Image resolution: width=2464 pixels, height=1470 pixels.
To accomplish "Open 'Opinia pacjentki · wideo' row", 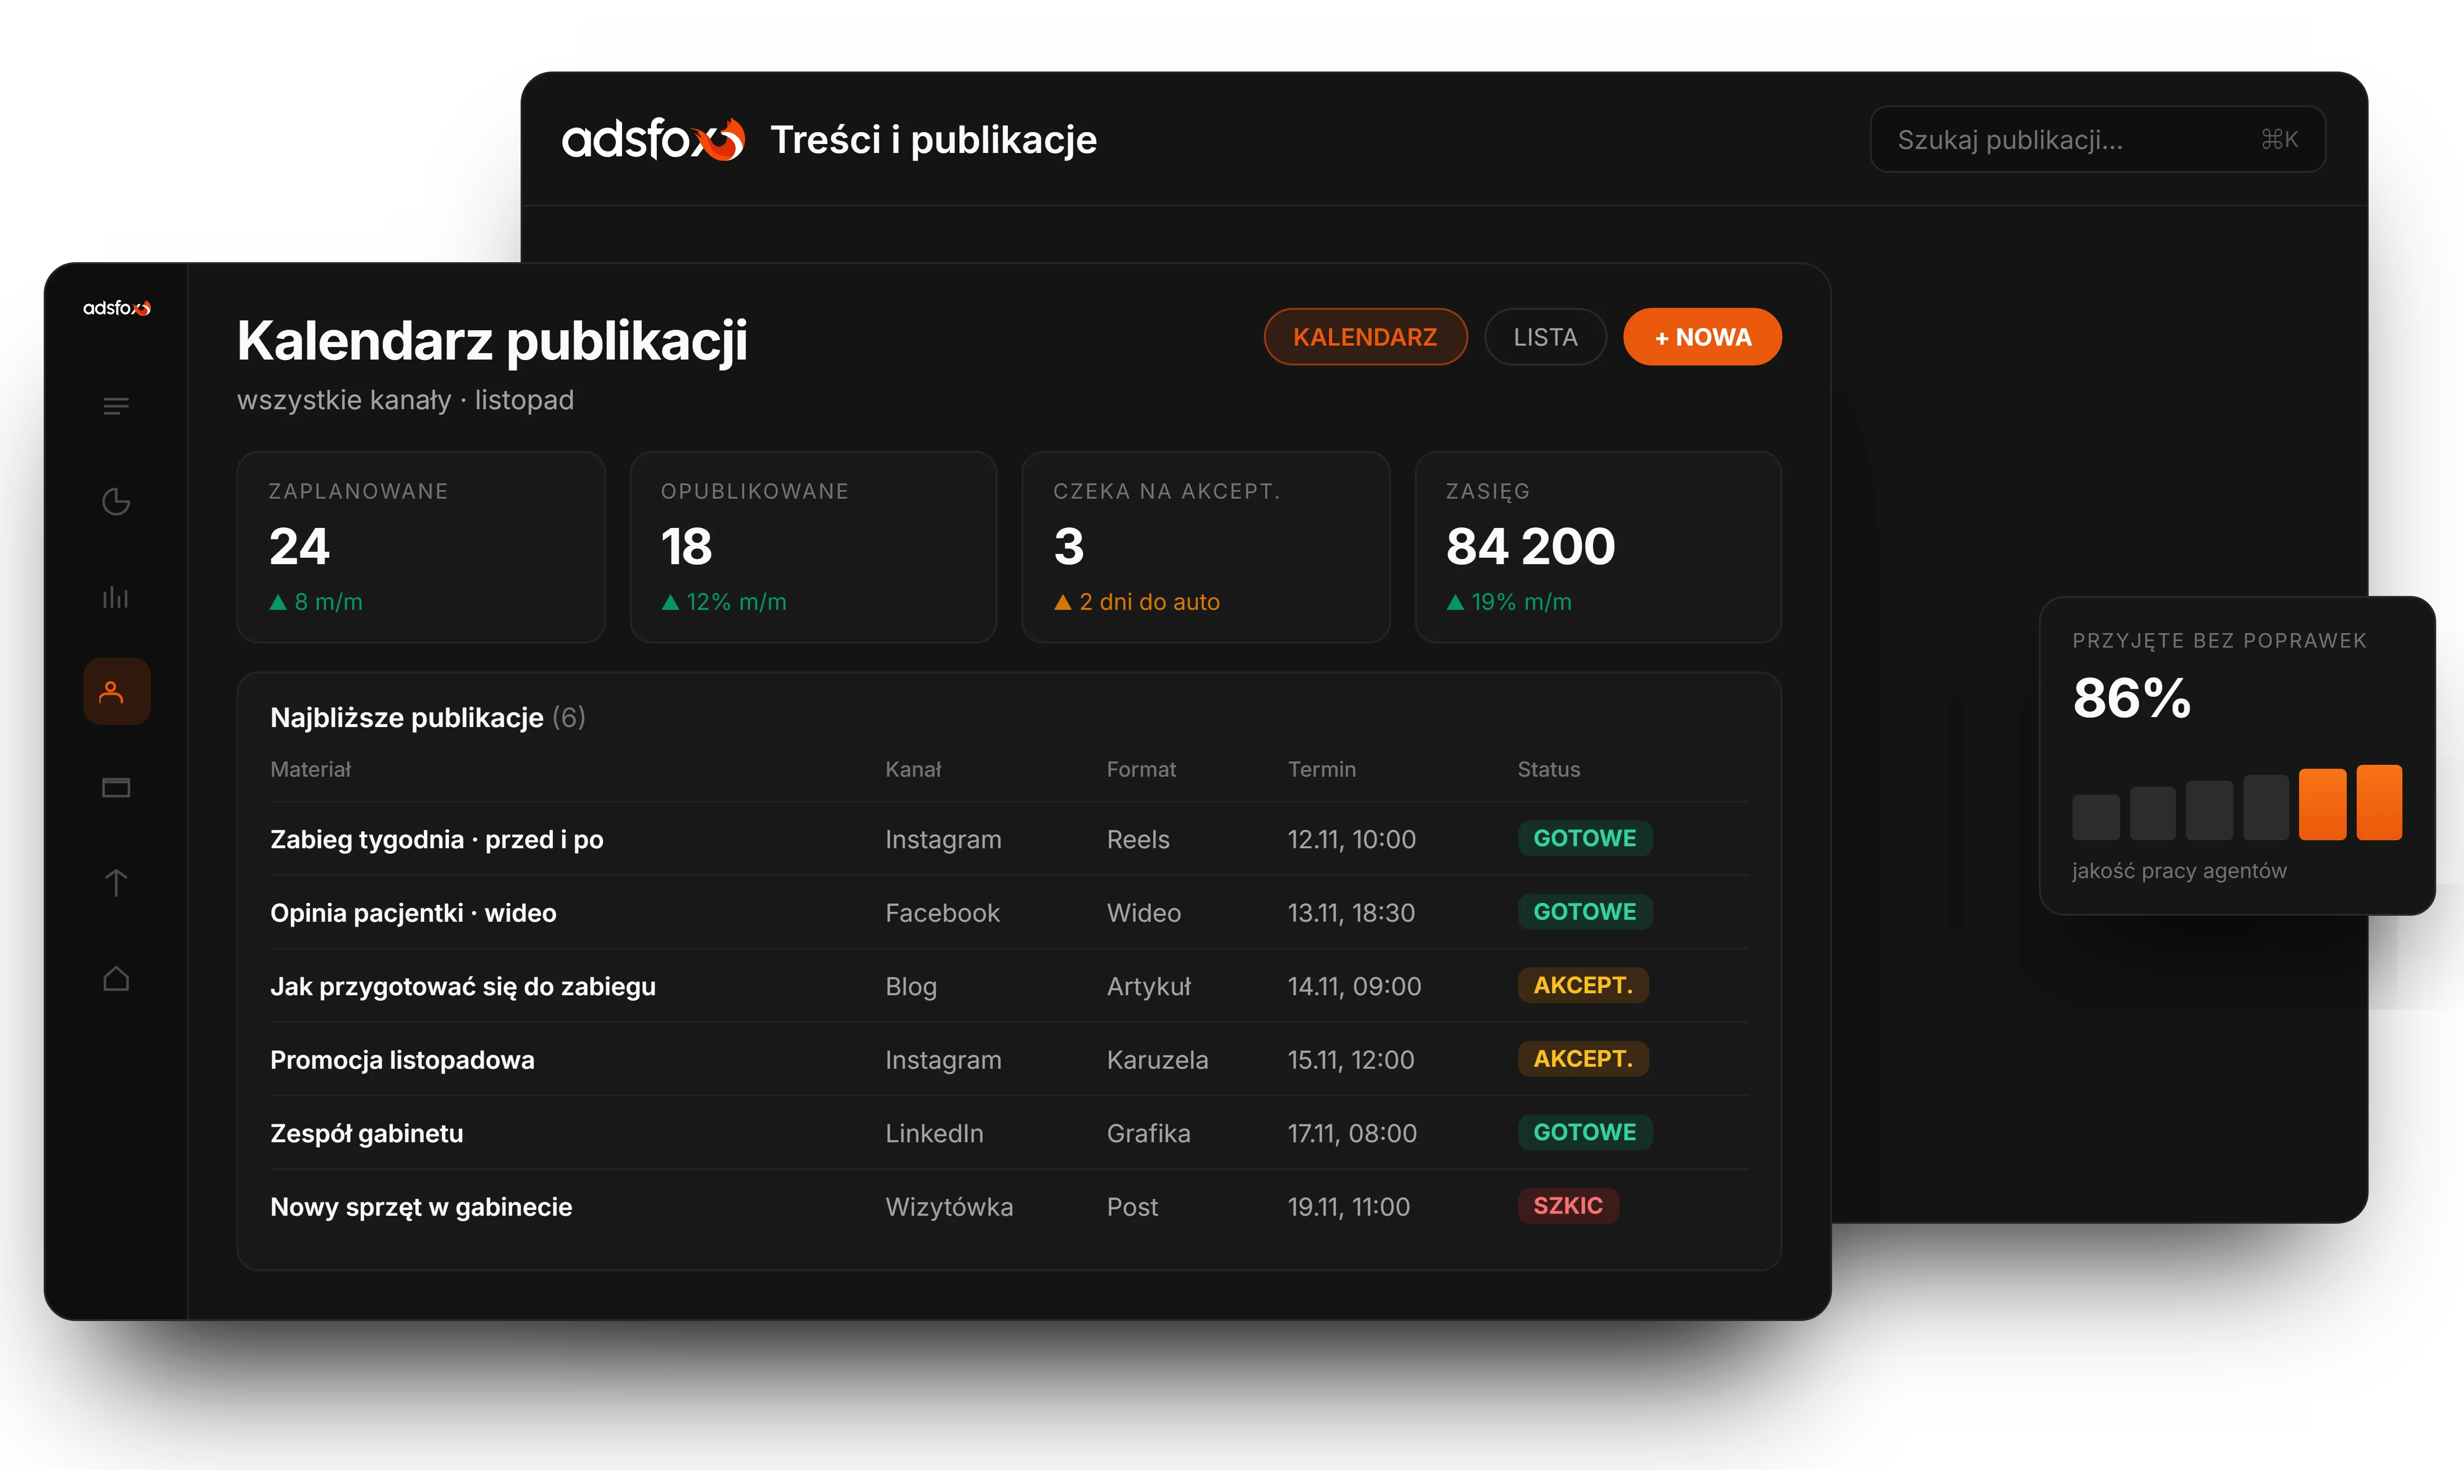I will point(1008,912).
